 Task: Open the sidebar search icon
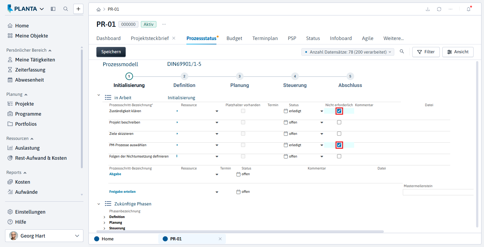66,9
